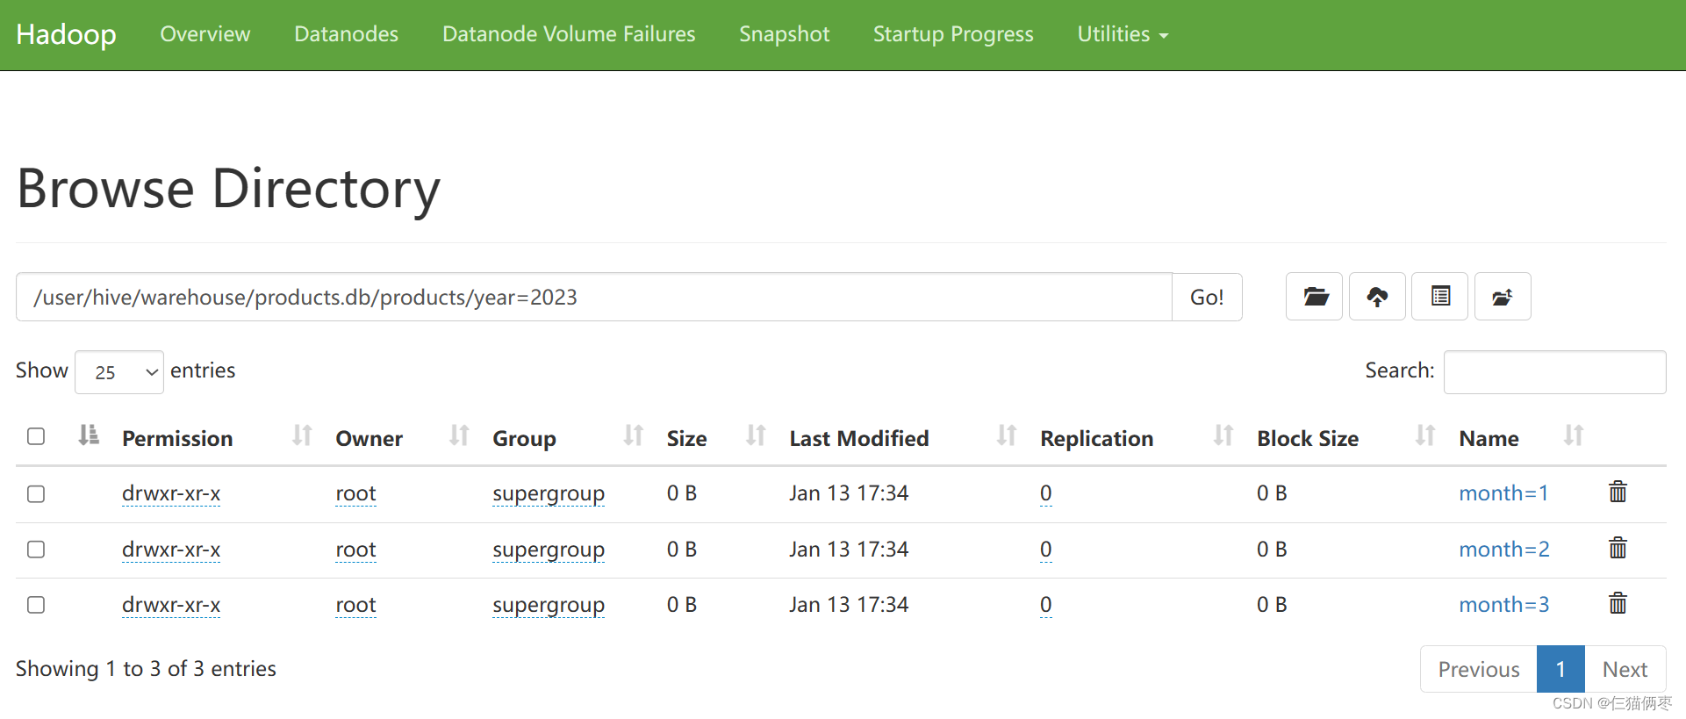Click the Search input field
The width and height of the screenshot is (1686, 719).
pos(1554,372)
